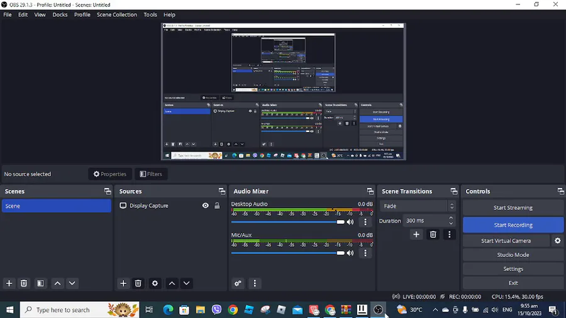Increase transition duration with up arrow

coord(451,218)
